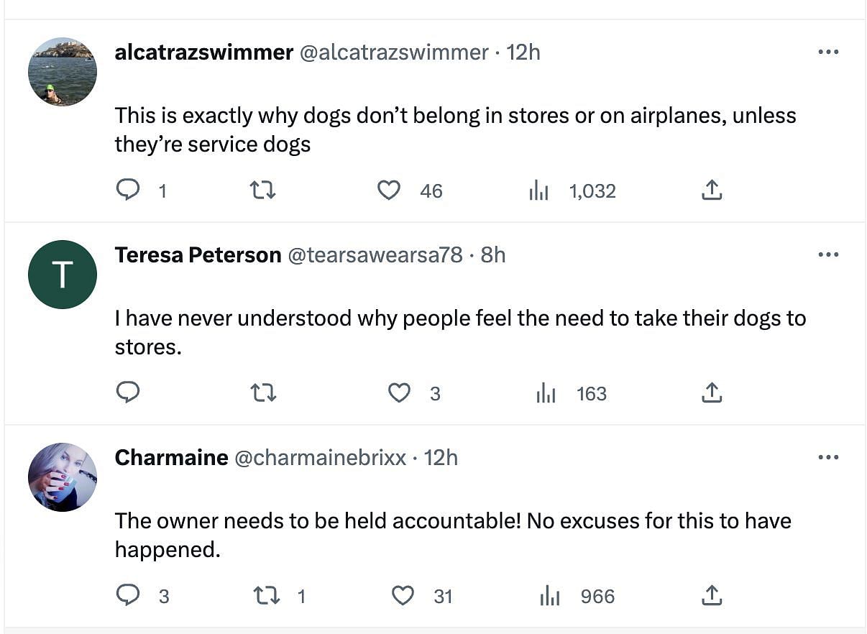The width and height of the screenshot is (867, 634).
Task: Retweet alcatrazswimmer's post about service dogs
Action: [x=262, y=190]
